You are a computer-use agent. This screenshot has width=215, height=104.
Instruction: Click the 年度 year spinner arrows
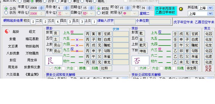point(42,8)
